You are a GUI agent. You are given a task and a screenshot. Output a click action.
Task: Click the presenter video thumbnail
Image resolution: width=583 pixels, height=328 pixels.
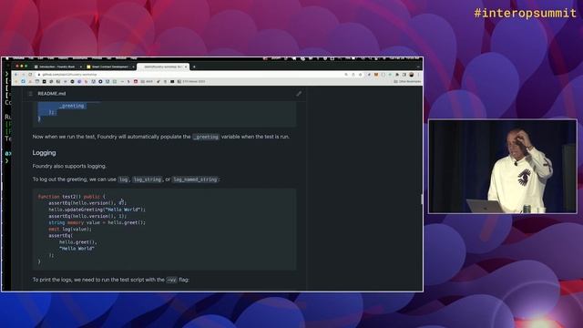tap(503, 167)
